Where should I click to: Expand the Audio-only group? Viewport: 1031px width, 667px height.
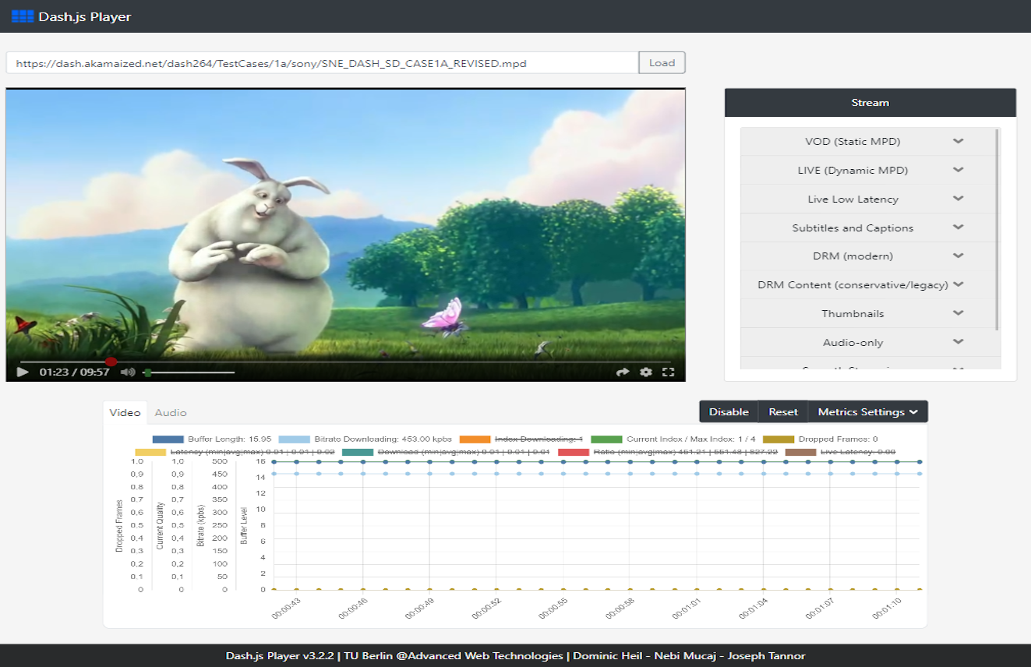coord(869,343)
